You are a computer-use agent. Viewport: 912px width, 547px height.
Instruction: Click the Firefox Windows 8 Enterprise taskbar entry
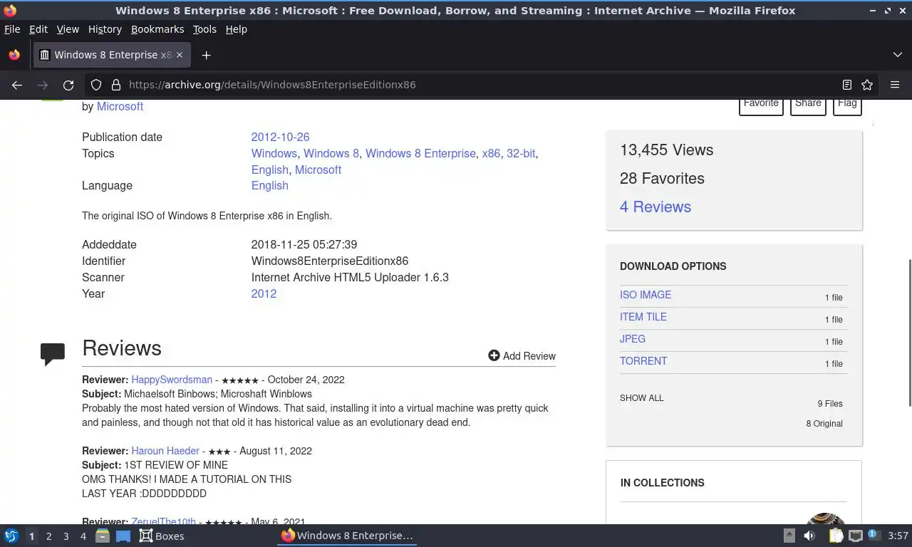coord(347,536)
